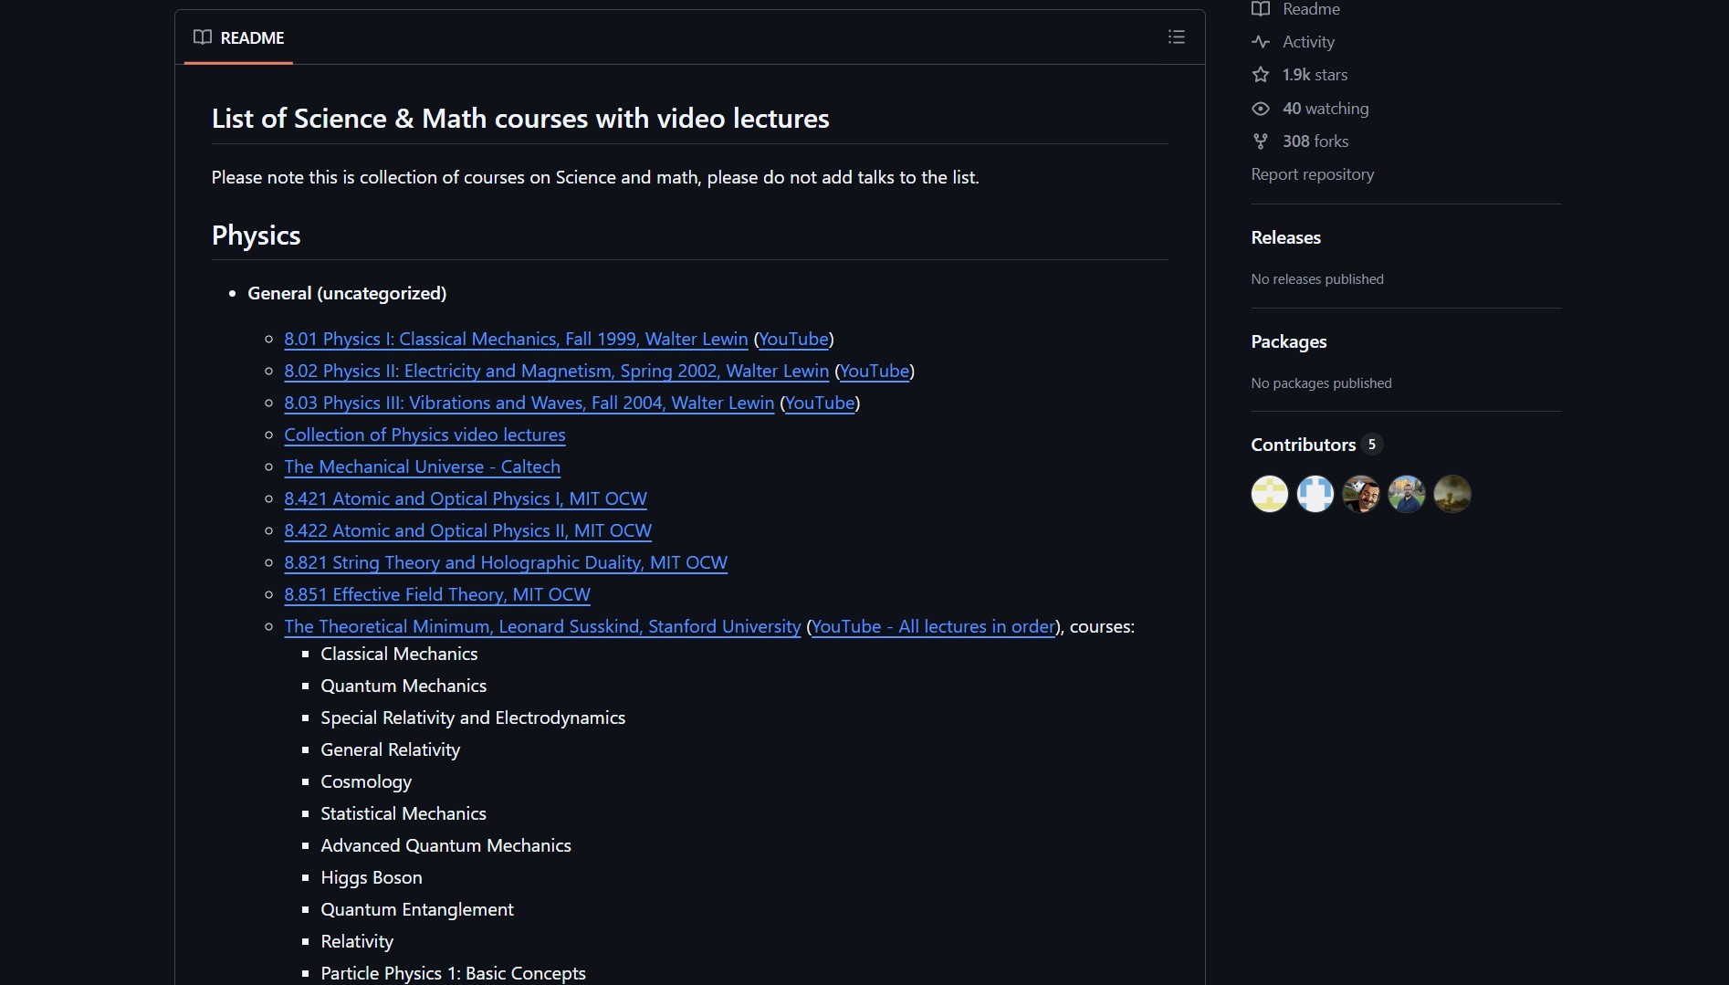Open the YouTube link for 8.02 Physics II
Image resolution: width=1729 pixels, height=985 pixels.
pyautogui.click(x=875, y=372)
